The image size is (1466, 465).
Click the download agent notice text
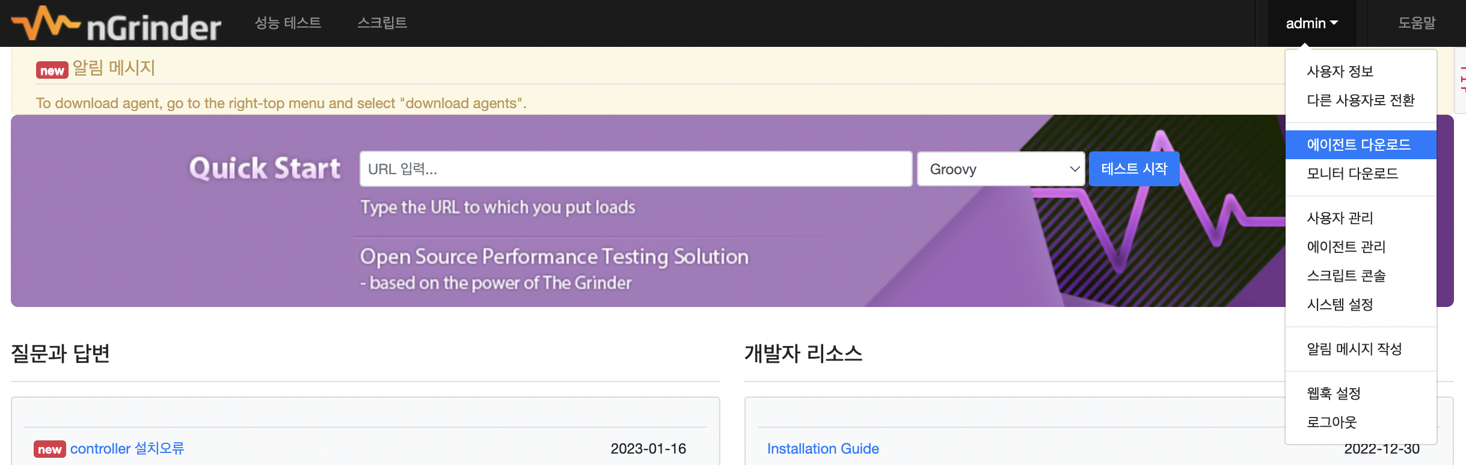(x=281, y=103)
